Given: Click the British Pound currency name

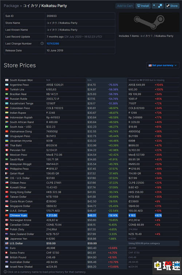Looking at the screenshot, I should pyautogui.click(x=18, y=258).
